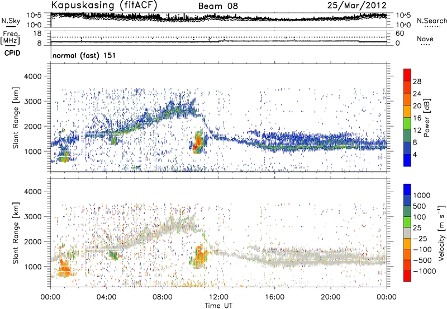The height and width of the screenshot is (309, 447).
Task: Click the 'Time UT' axis label
Action: point(218,306)
